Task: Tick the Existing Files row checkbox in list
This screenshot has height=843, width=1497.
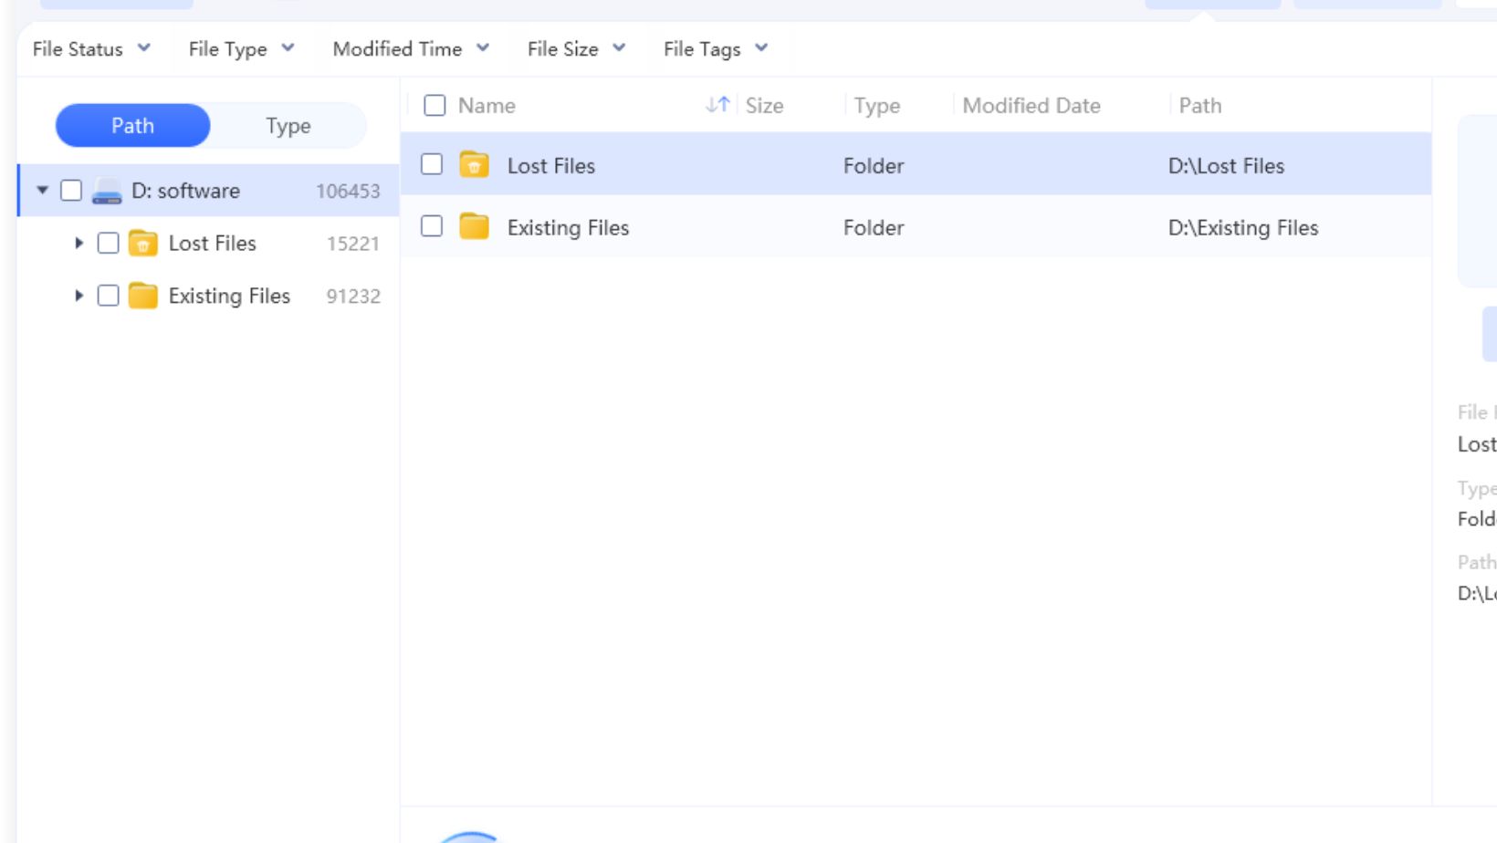Action: (432, 226)
